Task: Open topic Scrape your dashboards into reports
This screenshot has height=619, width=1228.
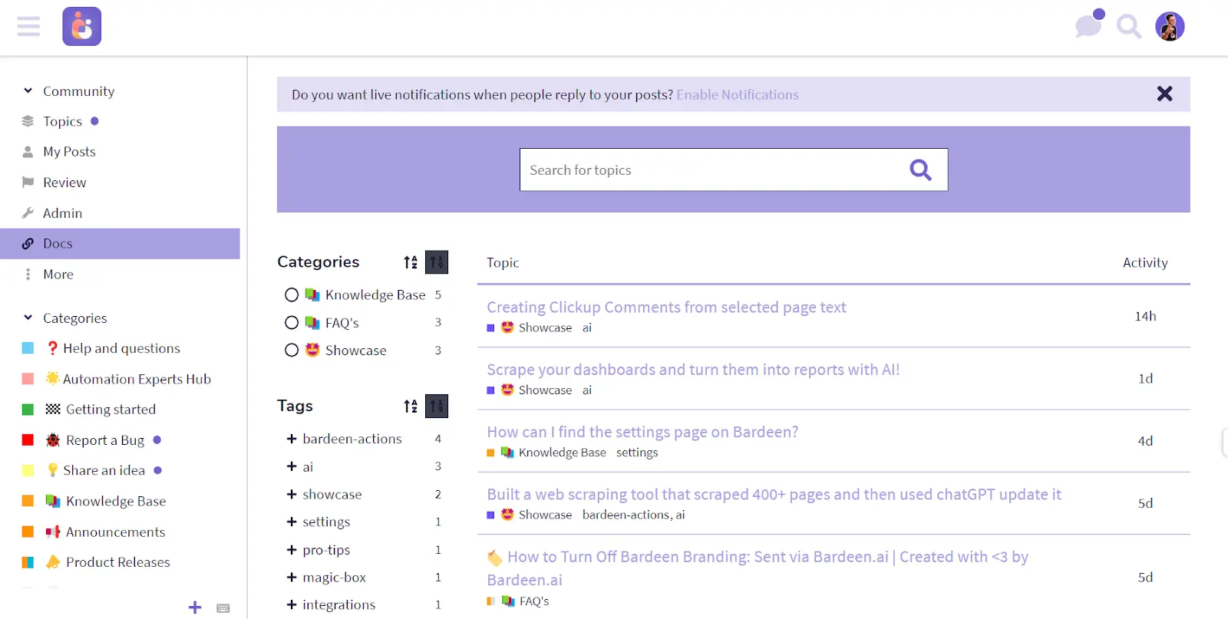Action: click(x=693, y=370)
